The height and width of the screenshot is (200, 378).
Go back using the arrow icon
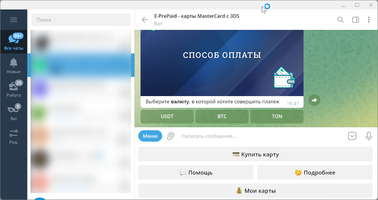[x=145, y=20]
